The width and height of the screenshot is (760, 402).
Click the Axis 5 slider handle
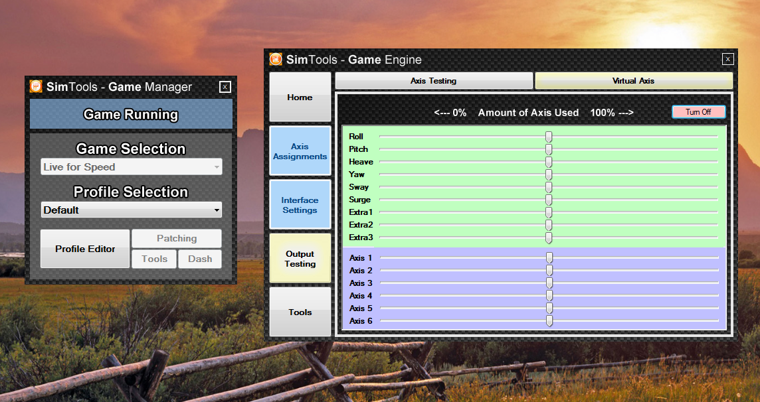coord(549,308)
